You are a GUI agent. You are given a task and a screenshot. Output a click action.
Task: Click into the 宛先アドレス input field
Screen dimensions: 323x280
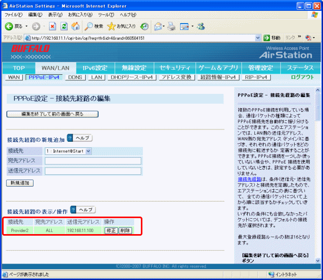[93, 161]
